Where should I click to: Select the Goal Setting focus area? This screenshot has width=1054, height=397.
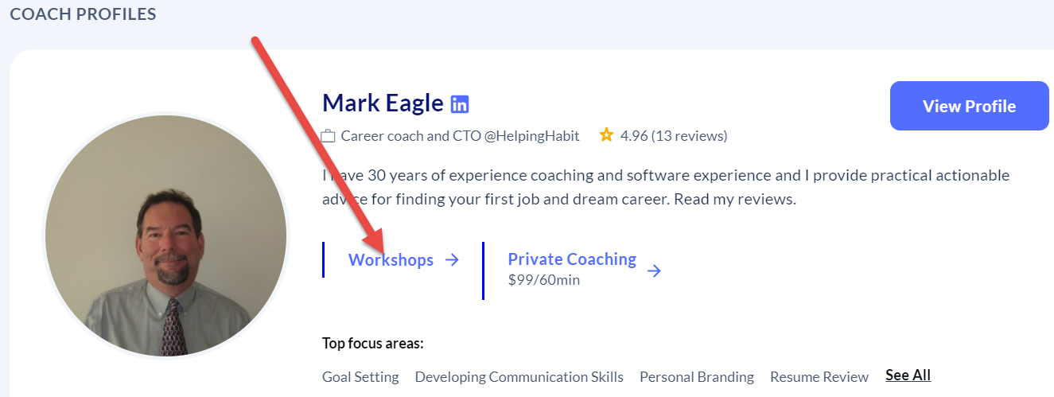click(x=360, y=377)
